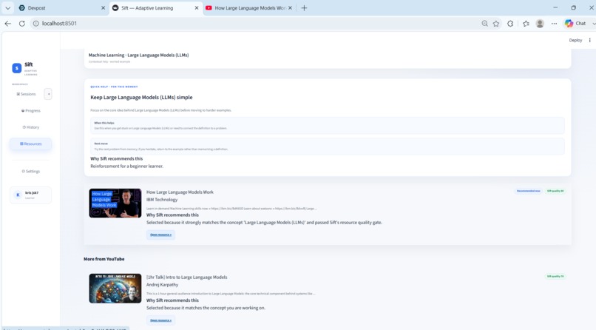Click the YouTube tab favicon

209,8
